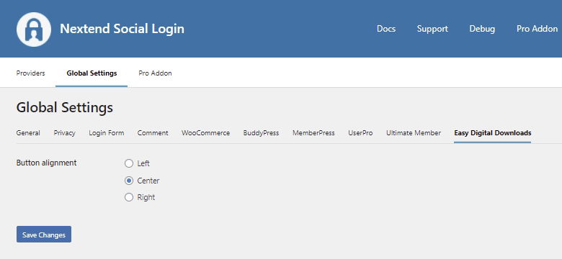The width and height of the screenshot is (562, 259).
Task: Open the WooCommerce subtab
Action: [206, 132]
